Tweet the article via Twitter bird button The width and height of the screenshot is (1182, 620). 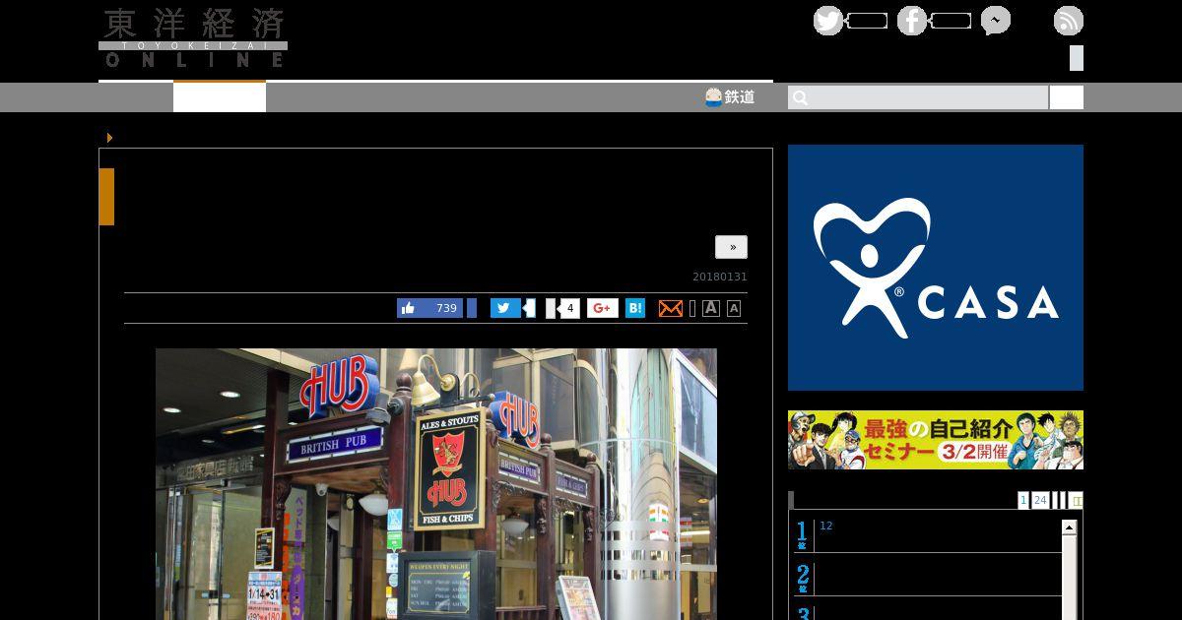pos(505,308)
